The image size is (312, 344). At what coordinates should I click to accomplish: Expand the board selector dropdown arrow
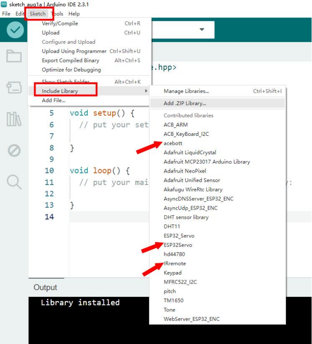202,30
